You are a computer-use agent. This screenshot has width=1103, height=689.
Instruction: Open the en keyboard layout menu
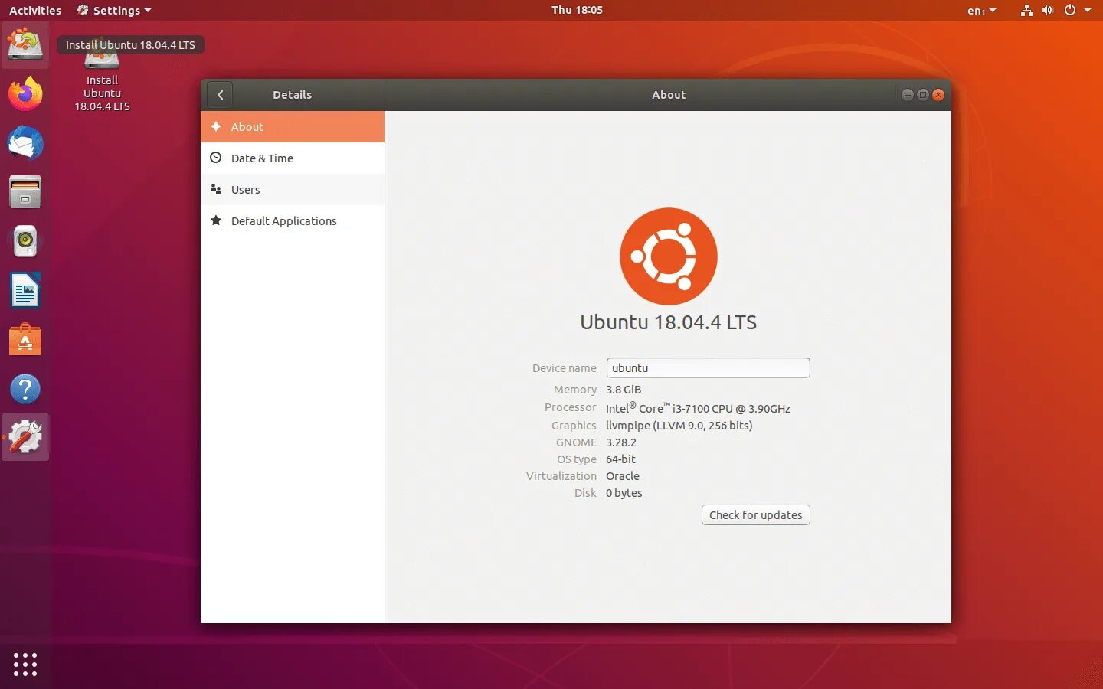point(981,11)
